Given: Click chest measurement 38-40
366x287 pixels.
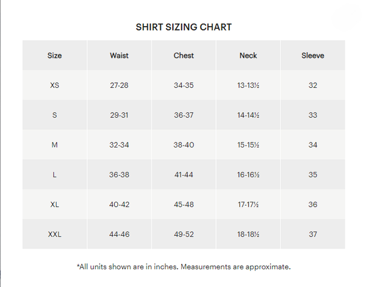Looking at the screenshot, I should [x=184, y=145].
